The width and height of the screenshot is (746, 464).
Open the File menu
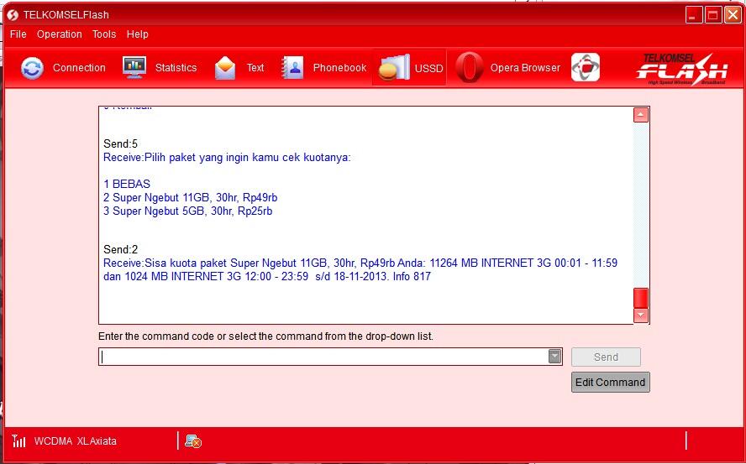tap(18, 34)
